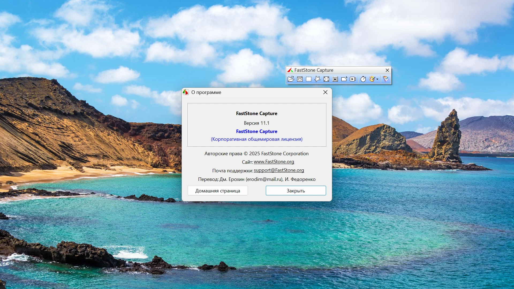Click Capture Full Screen icon
Image resolution: width=514 pixels, height=289 pixels.
pyautogui.click(x=326, y=79)
